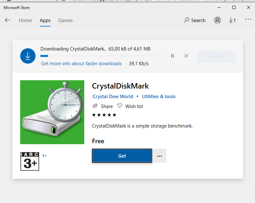
Task: Switch to the Apps tab
Action: (45, 20)
